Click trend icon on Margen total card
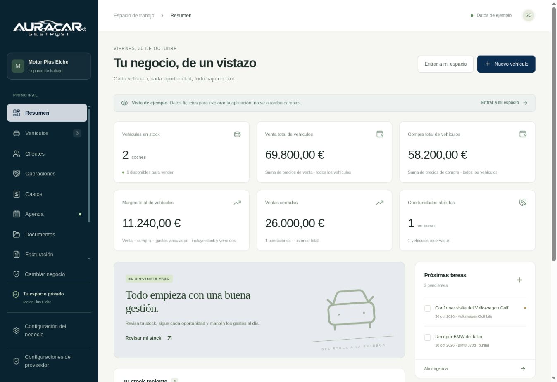Screen dimensions: 557x382 [237, 203]
